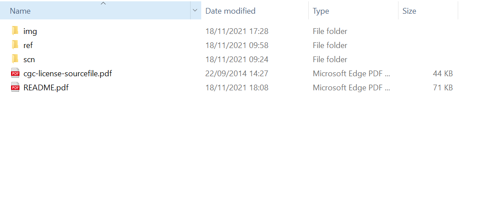Click the img folder's File folder type

tap(330, 31)
